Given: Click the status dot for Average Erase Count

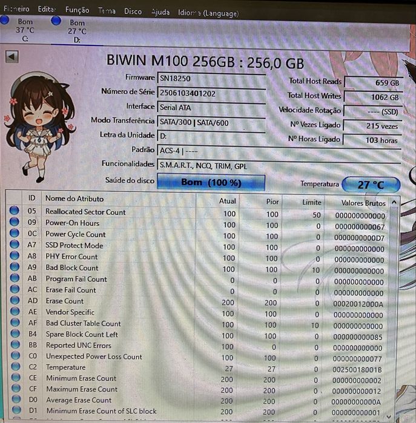Looking at the screenshot, I should point(16,399).
